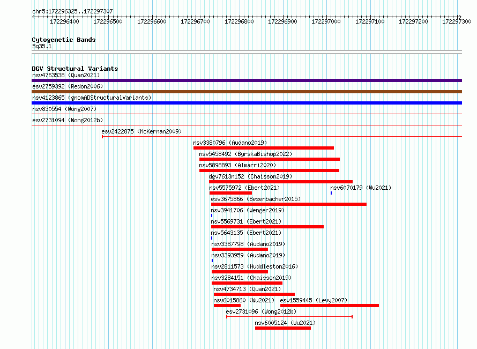Select the brown esv2759392 variant bar
Screen dimensions: 477x349
click(247, 92)
